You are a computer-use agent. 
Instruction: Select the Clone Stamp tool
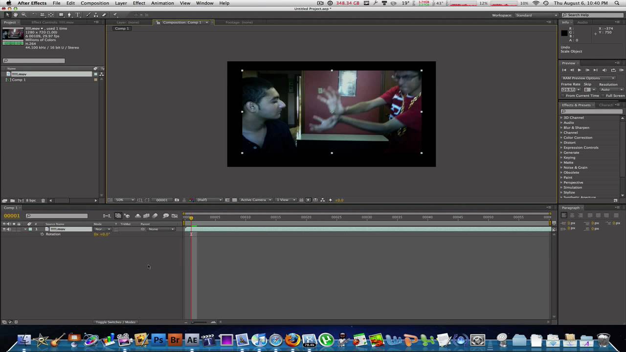pos(96,15)
